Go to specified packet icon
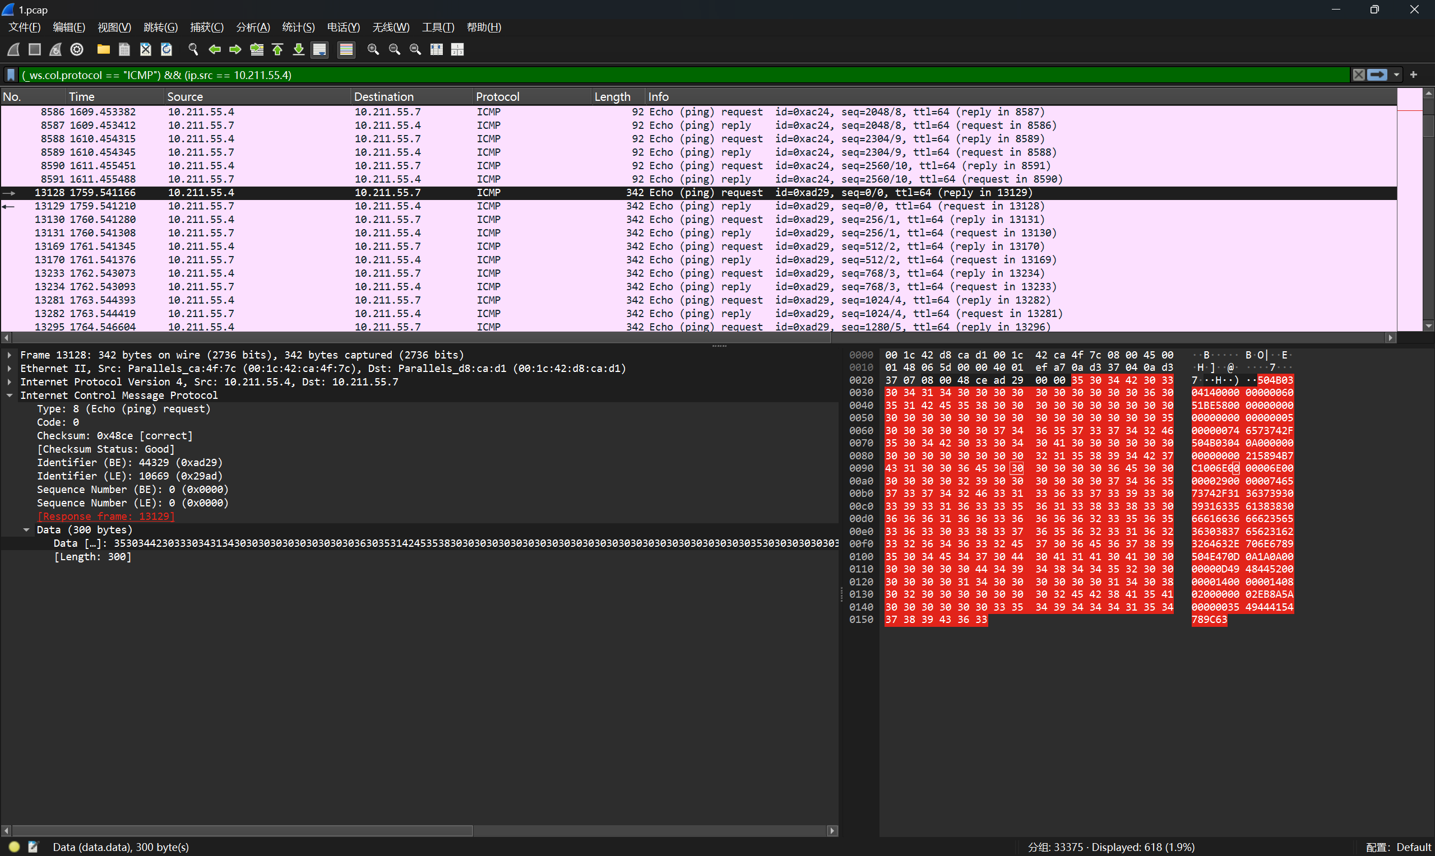 [x=257, y=50]
